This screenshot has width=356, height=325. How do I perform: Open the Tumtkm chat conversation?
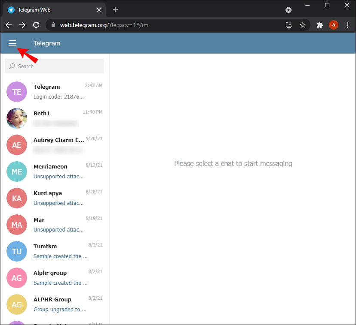56,251
